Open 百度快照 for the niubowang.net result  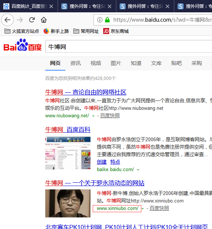point(110,116)
